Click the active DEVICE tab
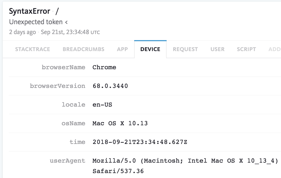The width and height of the screenshot is (281, 178). tap(150, 49)
